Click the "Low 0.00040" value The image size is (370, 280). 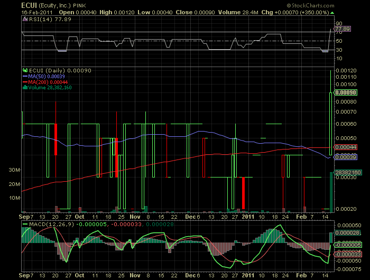(x=155, y=12)
